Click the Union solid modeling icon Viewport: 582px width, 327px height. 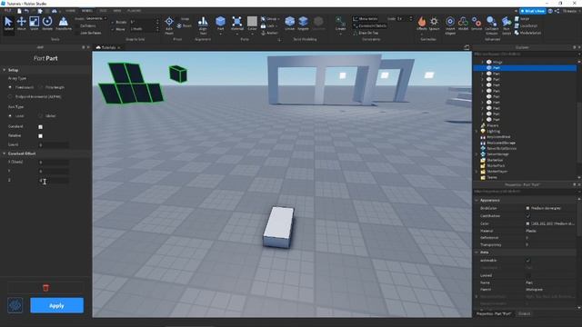point(289,24)
